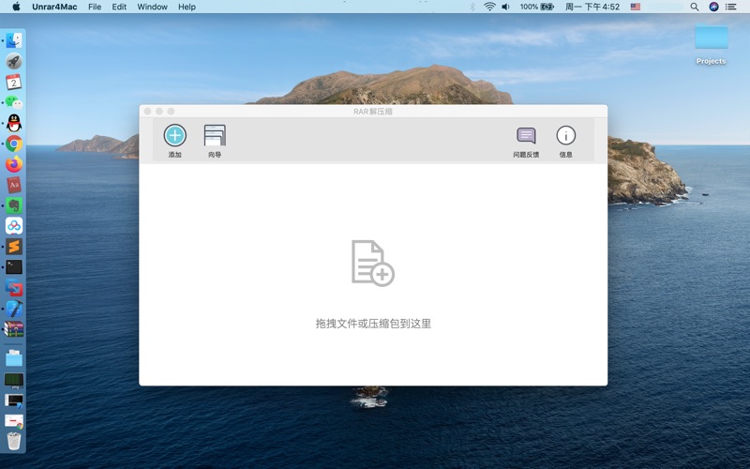Click the 添加 (Add) plus icon
750x469 pixels.
point(175,136)
